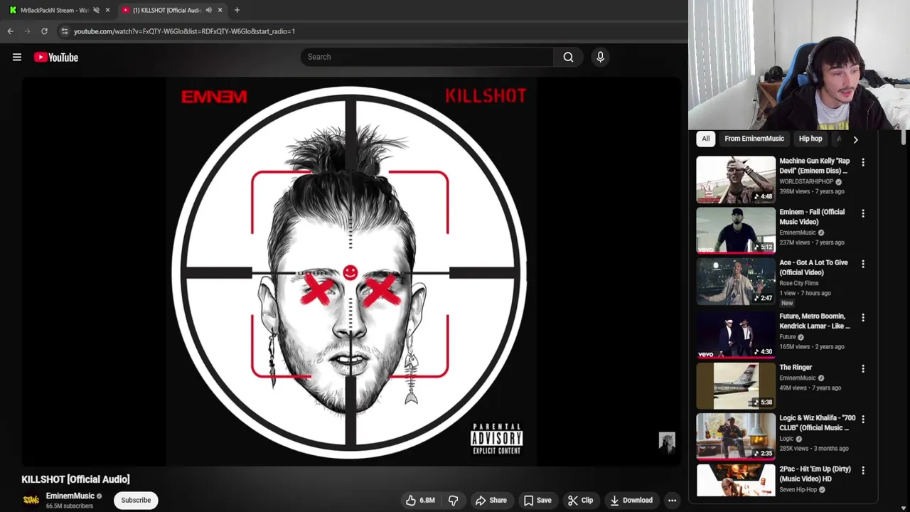Open Machine Gun Kelly Rap Devil title
The width and height of the screenshot is (910, 512).
tap(815, 166)
